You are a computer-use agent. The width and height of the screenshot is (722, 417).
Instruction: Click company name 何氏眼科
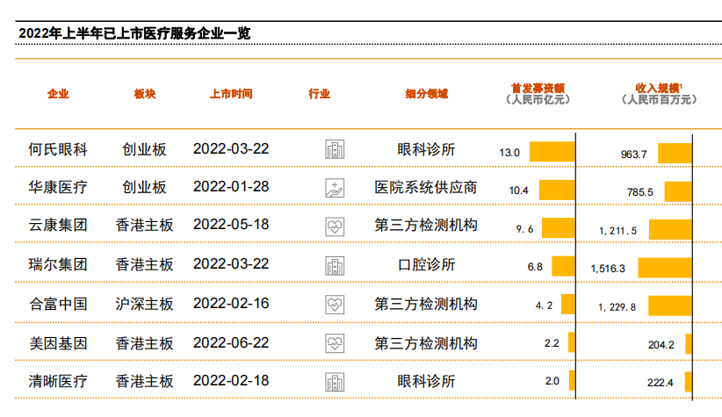tap(58, 149)
